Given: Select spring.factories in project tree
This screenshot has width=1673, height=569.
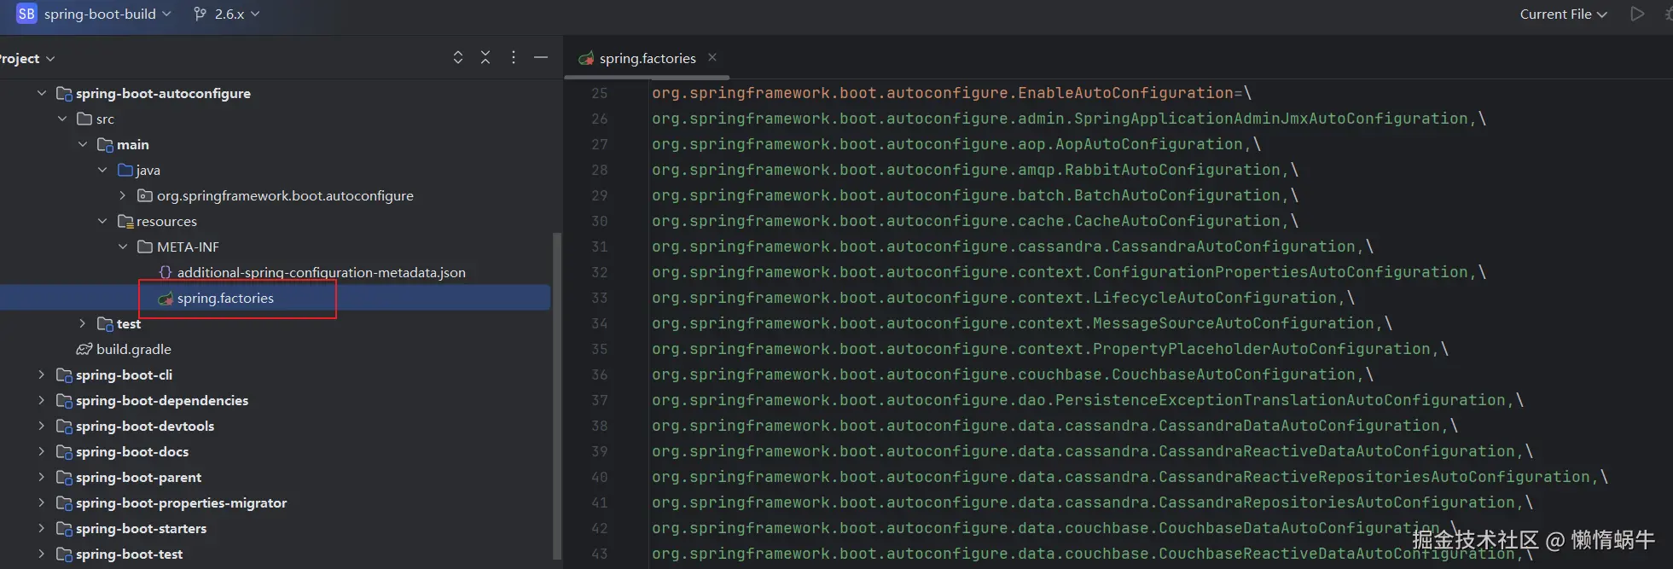Looking at the screenshot, I should 225,298.
